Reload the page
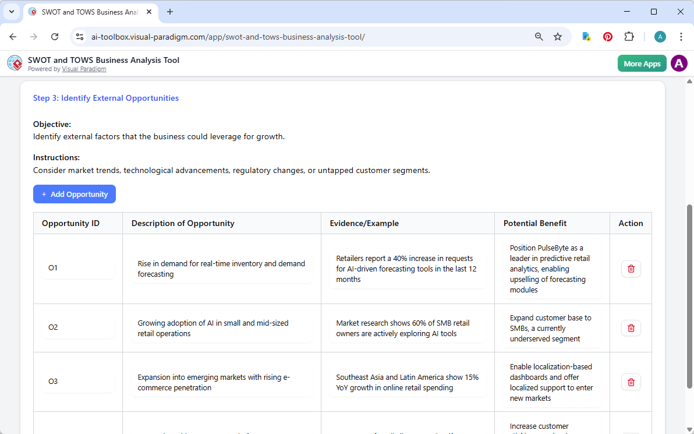The width and height of the screenshot is (694, 434). coord(55,36)
